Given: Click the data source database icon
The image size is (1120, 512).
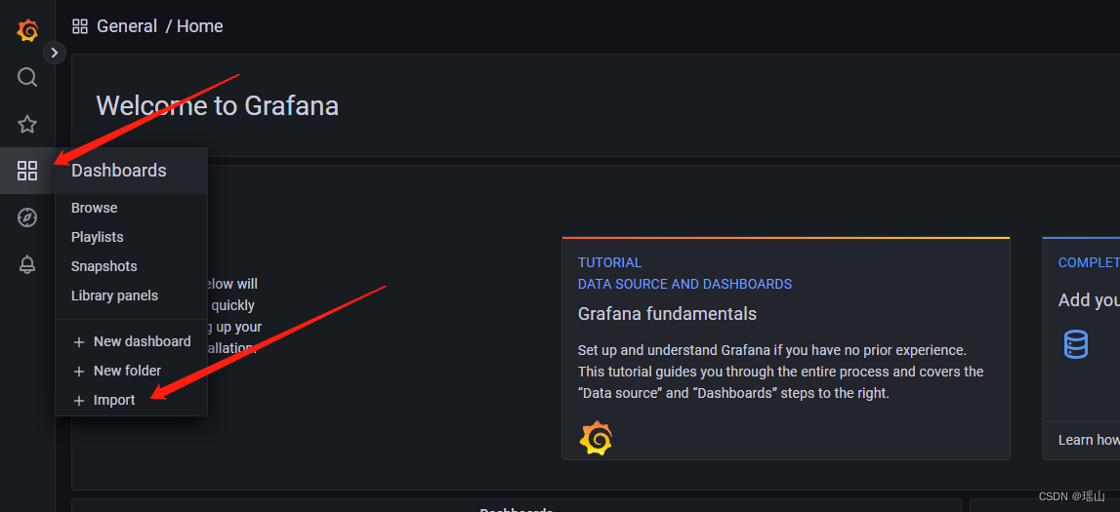Looking at the screenshot, I should click(x=1075, y=344).
